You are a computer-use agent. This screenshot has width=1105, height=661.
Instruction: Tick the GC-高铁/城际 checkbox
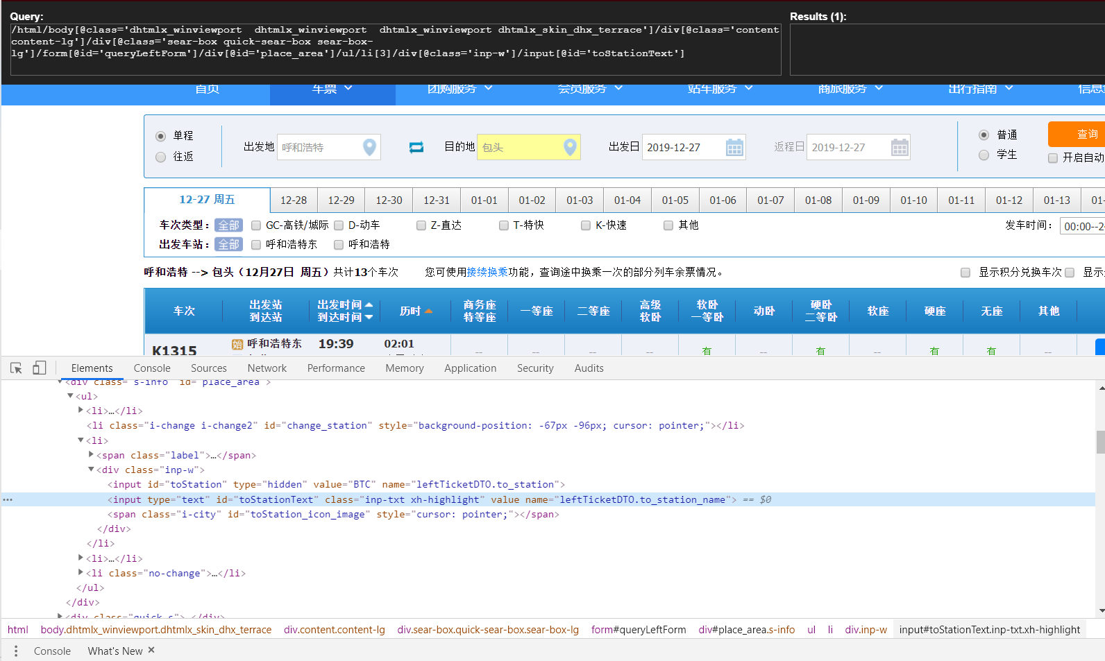click(x=256, y=225)
